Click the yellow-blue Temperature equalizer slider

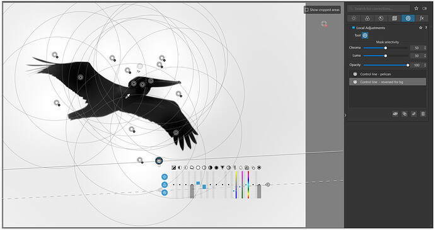click(236, 185)
